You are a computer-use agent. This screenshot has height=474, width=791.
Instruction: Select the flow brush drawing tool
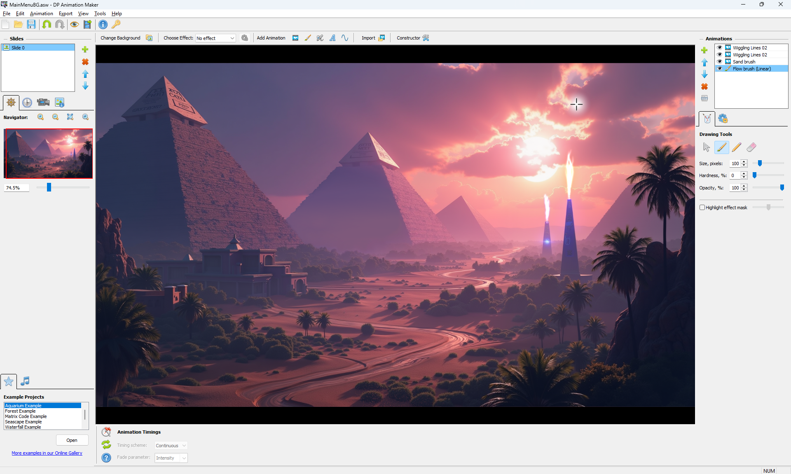[721, 147]
